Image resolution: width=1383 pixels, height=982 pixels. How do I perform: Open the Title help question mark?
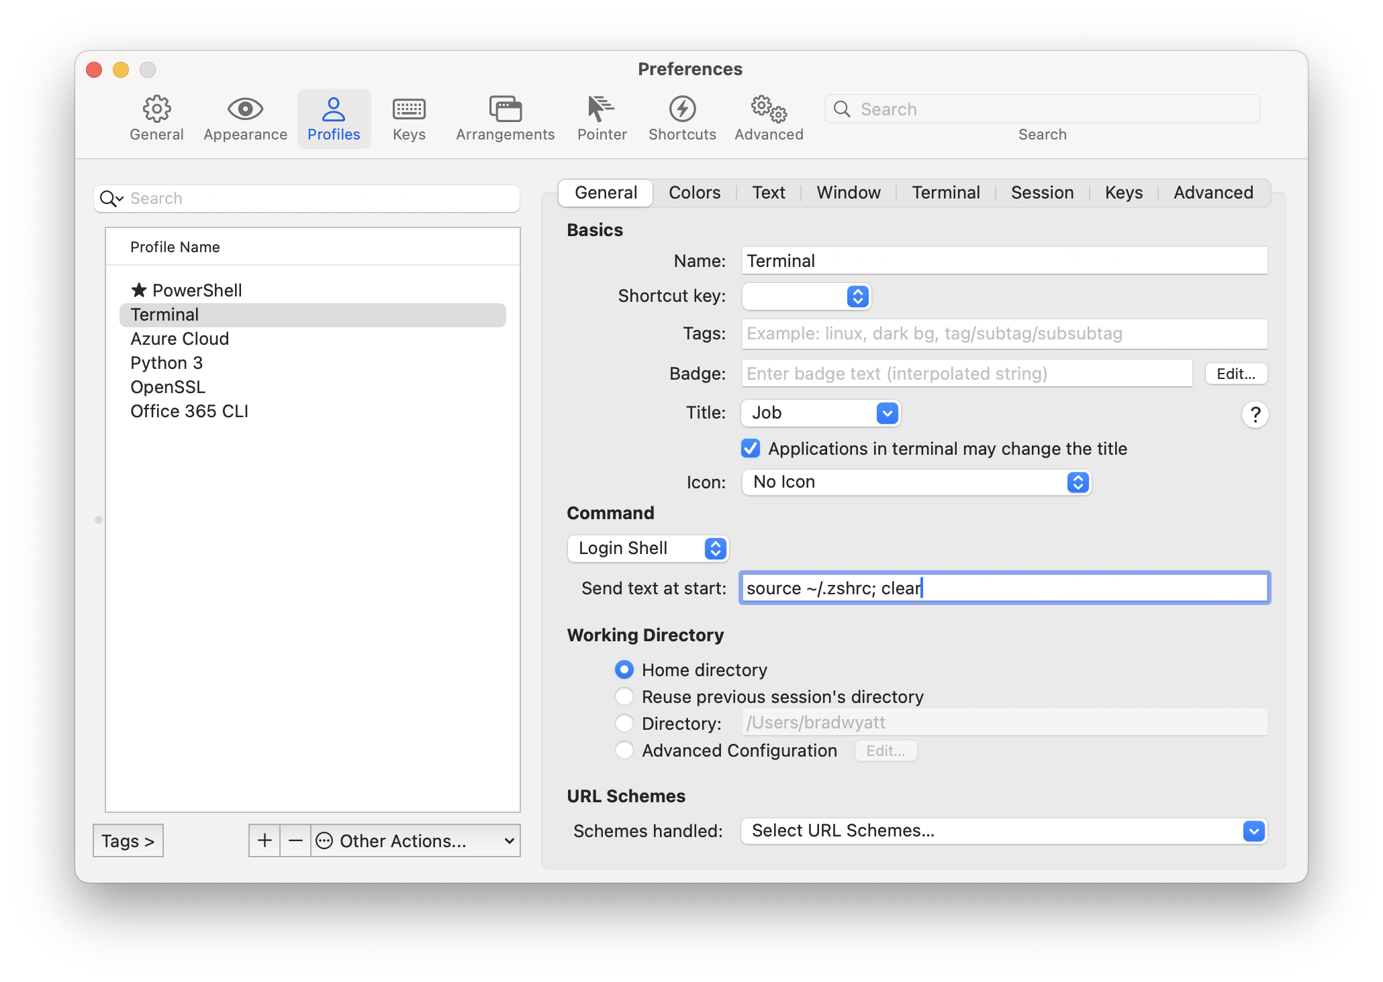(x=1255, y=415)
